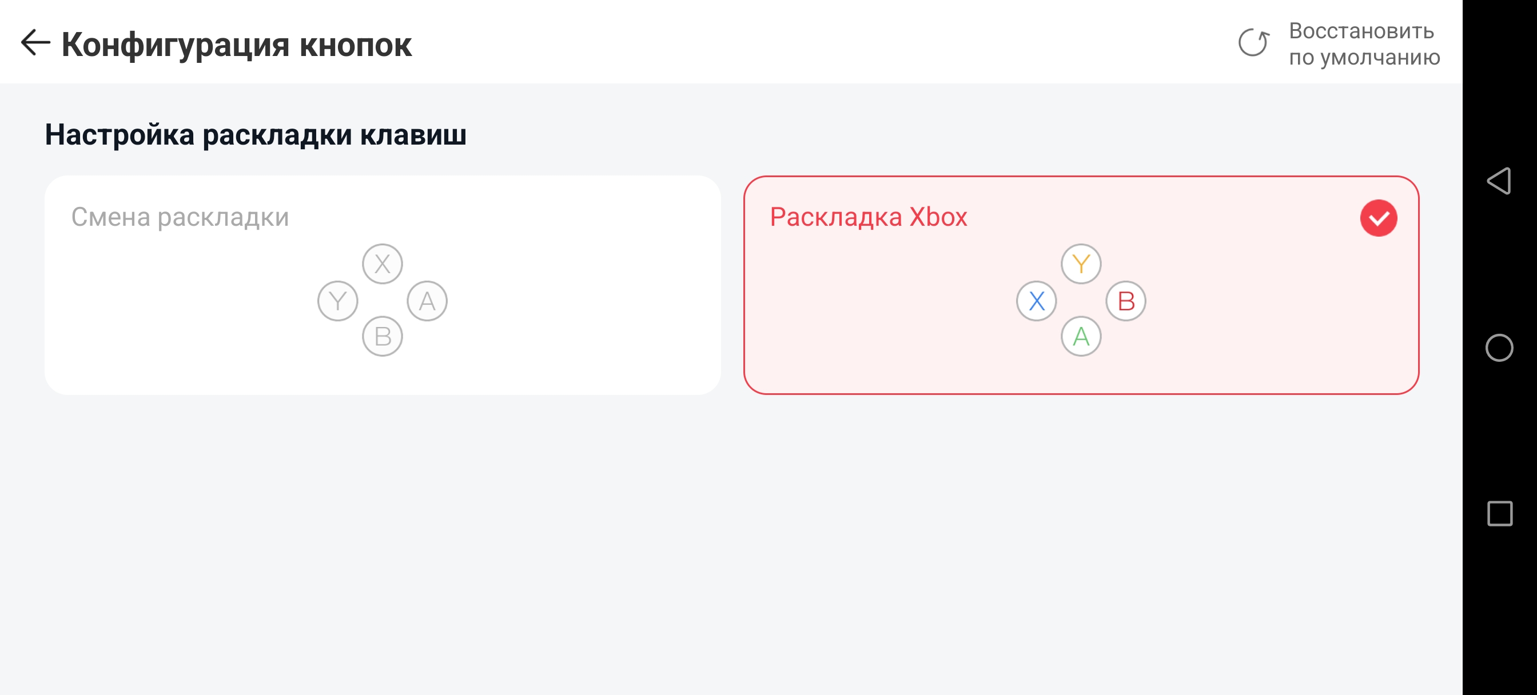Click the gray Y button in swapped layout
The height and width of the screenshot is (695, 1537).
[x=338, y=301]
